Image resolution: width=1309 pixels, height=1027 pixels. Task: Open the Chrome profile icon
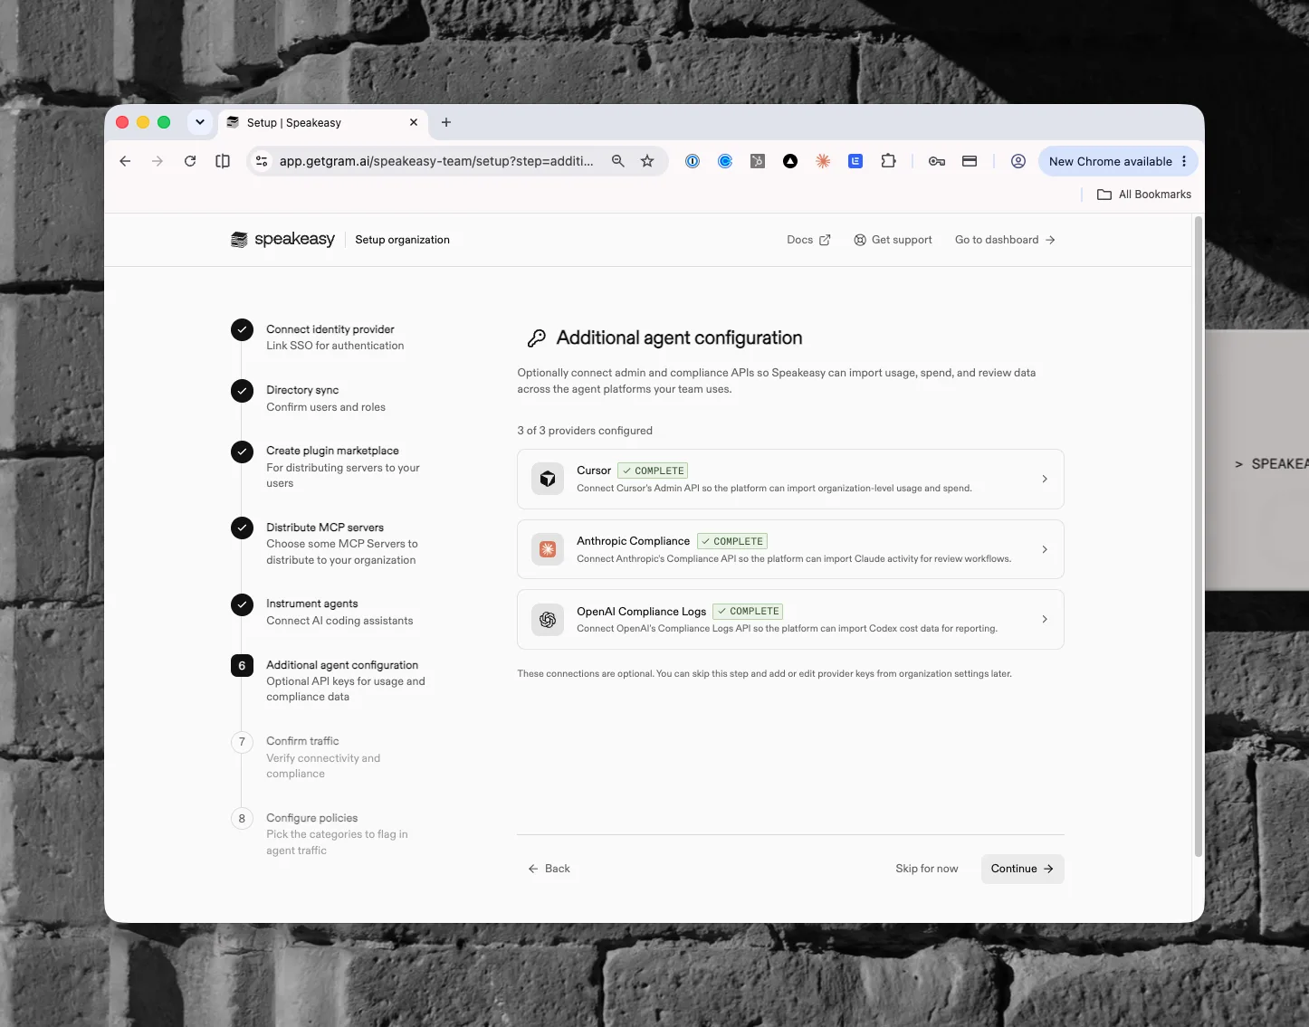1018,161
